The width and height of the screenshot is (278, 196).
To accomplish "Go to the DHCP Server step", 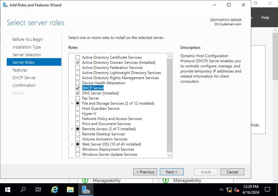I will (24, 78).
